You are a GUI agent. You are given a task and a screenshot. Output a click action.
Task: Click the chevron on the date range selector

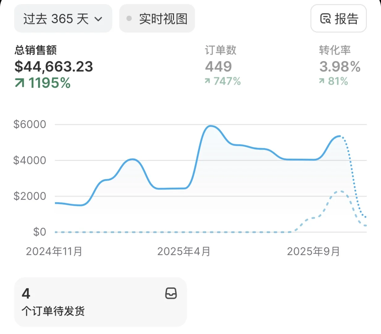98,19
